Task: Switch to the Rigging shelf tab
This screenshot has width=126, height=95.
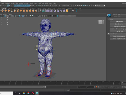Action: (x=10, y=8)
